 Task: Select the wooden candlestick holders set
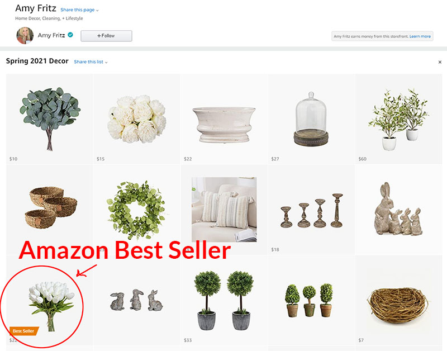pos(311,210)
